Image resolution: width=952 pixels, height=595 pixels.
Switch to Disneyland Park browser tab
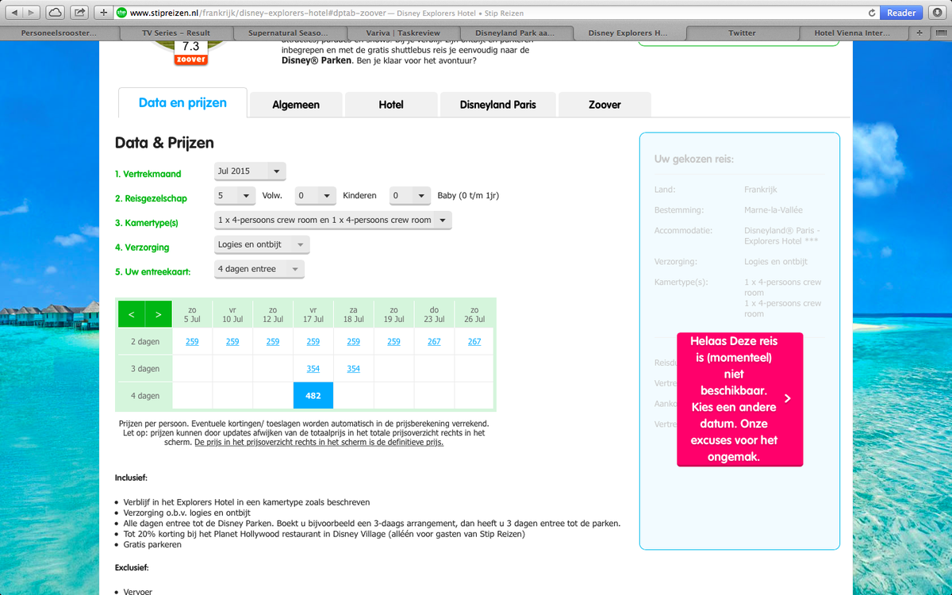point(515,33)
